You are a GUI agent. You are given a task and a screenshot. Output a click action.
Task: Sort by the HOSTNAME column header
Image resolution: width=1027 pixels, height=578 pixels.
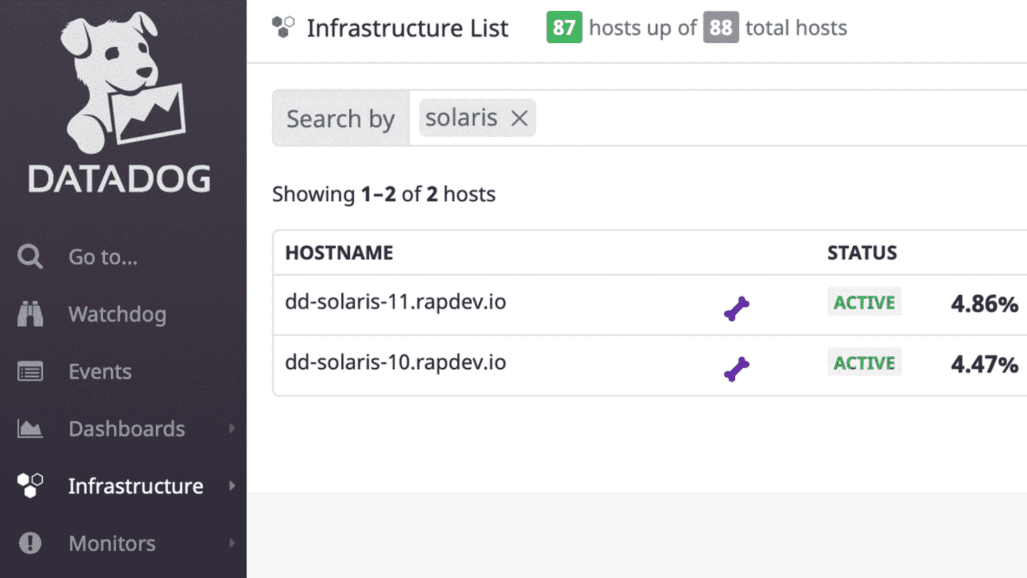(x=339, y=253)
